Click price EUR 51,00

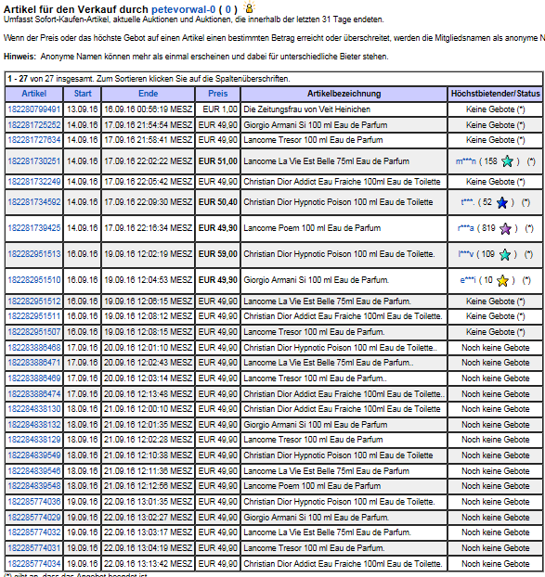pos(217,161)
